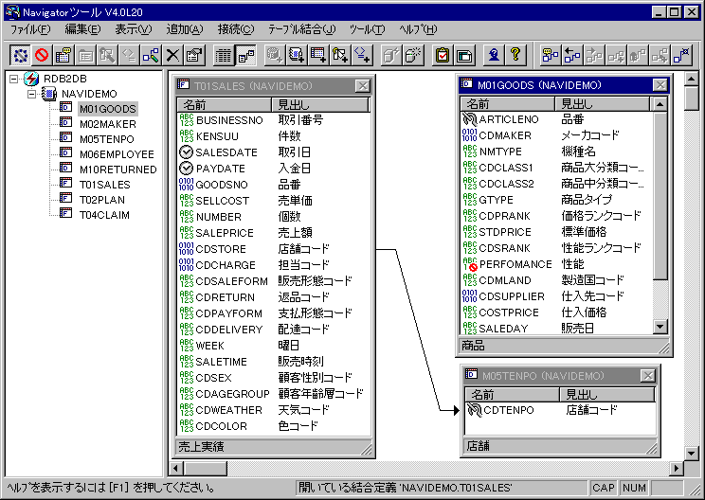The height and width of the screenshot is (500, 705).
Task: Click the linked boxes with X icon
Action: click(x=681, y=55)
